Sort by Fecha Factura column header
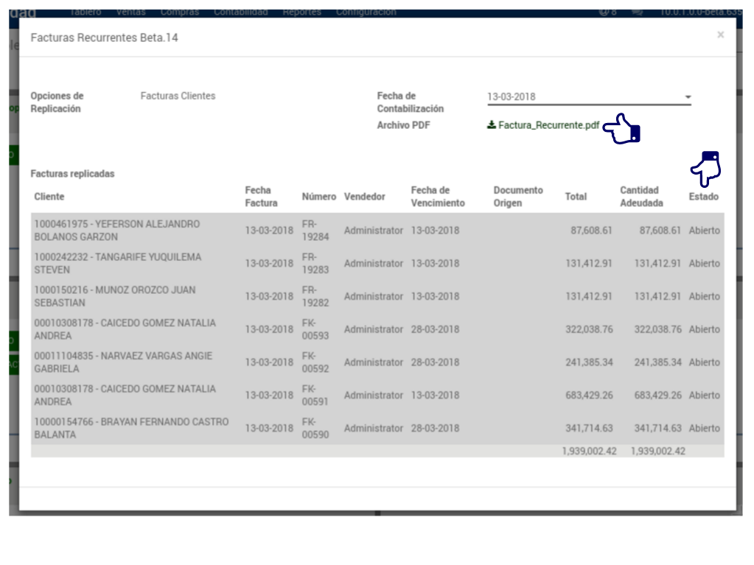 [x=262, y=197]
